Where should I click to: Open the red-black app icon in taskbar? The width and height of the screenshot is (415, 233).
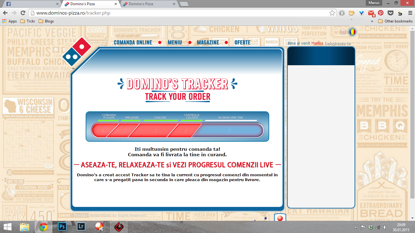[x=118, y=227]
